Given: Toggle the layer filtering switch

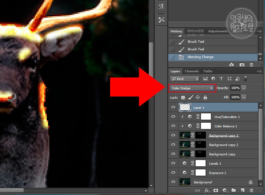Looking at the screenshot, I should (x=245, y=79).
